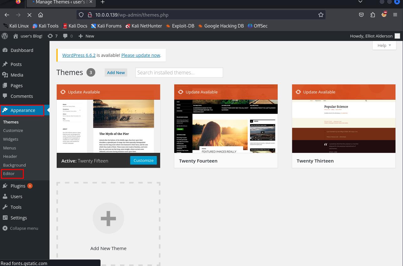Expand the Help dropdown tab

(384, 45)
